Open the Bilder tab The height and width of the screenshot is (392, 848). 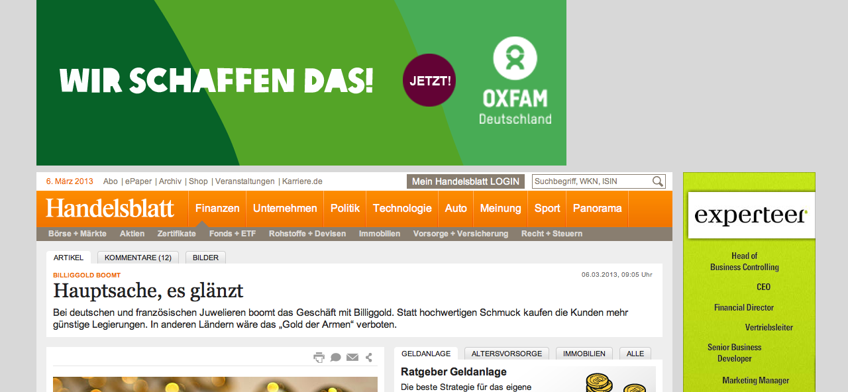tap(205, 258)
